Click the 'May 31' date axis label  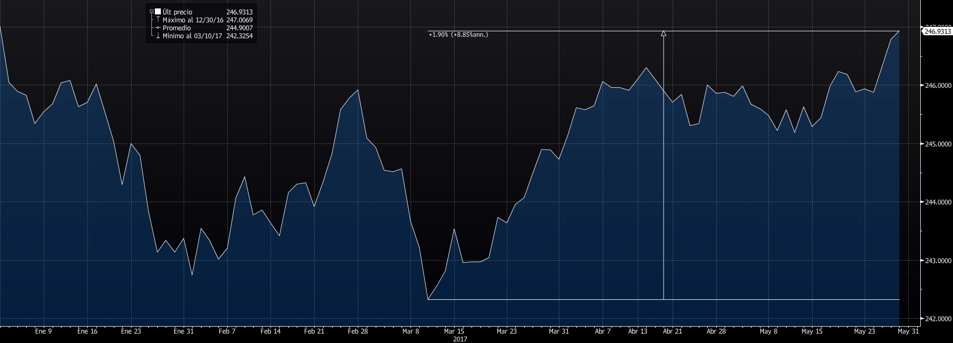click(x=908, y=332)
